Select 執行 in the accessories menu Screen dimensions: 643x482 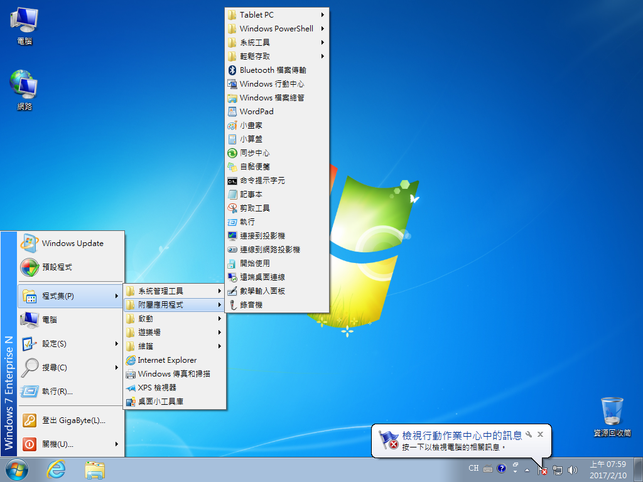pos(277,222)
